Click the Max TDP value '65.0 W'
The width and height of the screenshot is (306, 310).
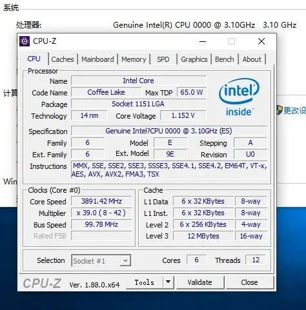(x=192, y=92)
